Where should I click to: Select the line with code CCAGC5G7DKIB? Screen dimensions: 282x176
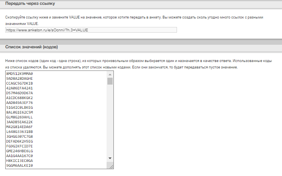[19, 83]
